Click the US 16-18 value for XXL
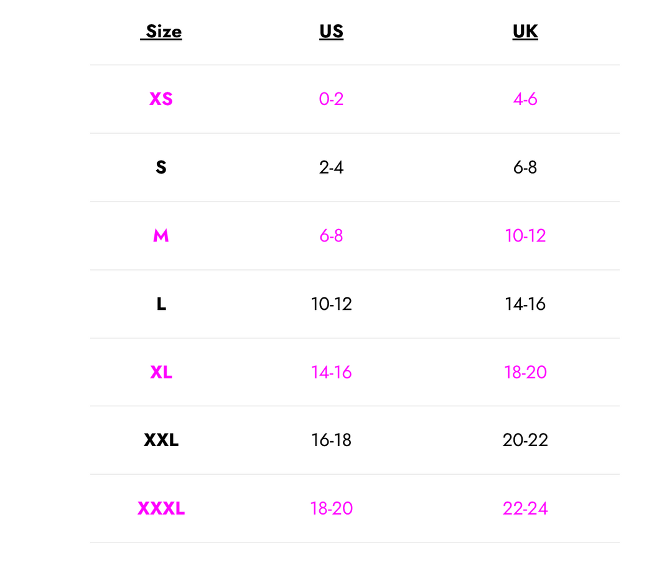Screen dimensions: 672x565 point(331,441)
